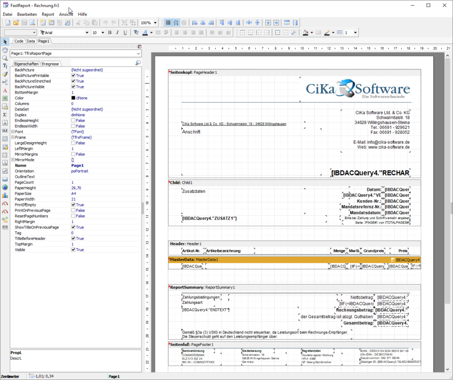Open the font size dropdown

[x=103, y=33]
